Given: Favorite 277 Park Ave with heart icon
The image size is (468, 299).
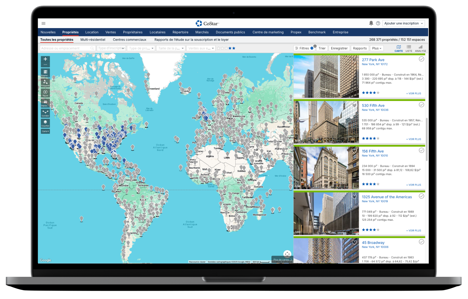Looking at the screenshot, I should 354,60.
